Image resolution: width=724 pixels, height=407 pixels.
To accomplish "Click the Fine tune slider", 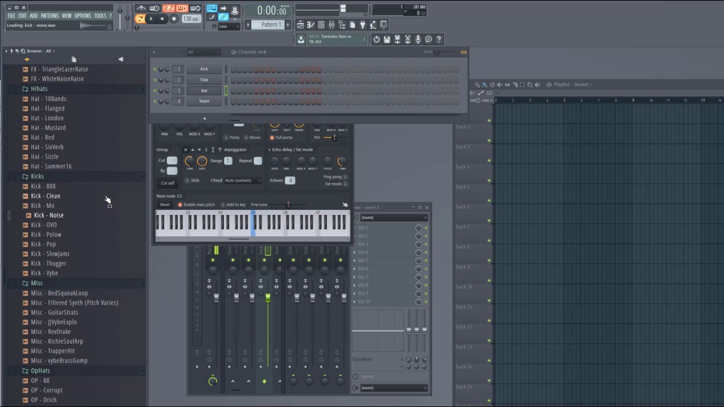I will tap(288, 205).
